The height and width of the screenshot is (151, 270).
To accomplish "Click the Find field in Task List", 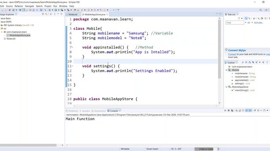I will tap(235, 23).
